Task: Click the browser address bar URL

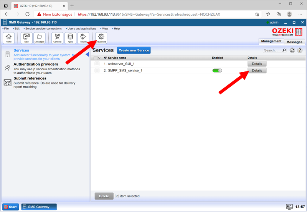Action: tap(149, 14)
